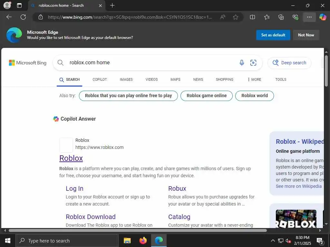Open the Robux sublink
The width and height of the screenshot is (330, 247).
point(177,188)
